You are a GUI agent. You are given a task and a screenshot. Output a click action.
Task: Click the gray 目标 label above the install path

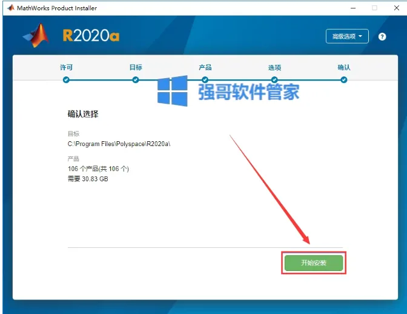click(73, 134)
